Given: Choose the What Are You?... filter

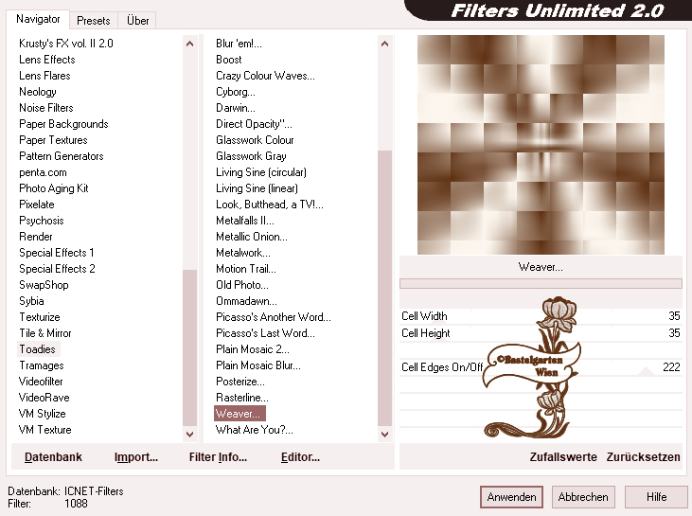Looking at the screenshot, I should coord(255,430).
